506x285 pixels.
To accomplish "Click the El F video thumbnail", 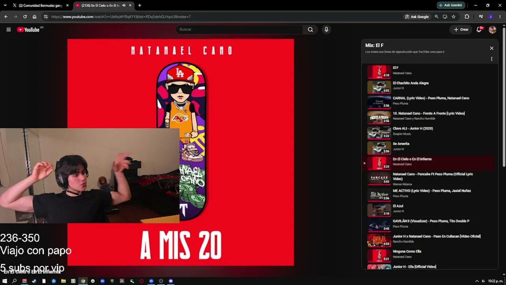I will pos(379,72).
